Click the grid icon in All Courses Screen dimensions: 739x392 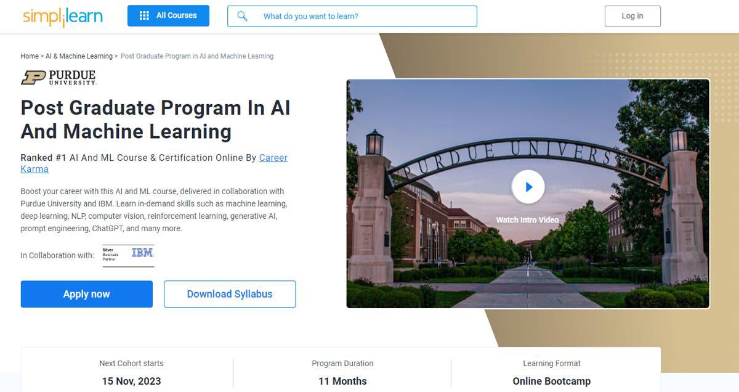(x=144, y=16)
